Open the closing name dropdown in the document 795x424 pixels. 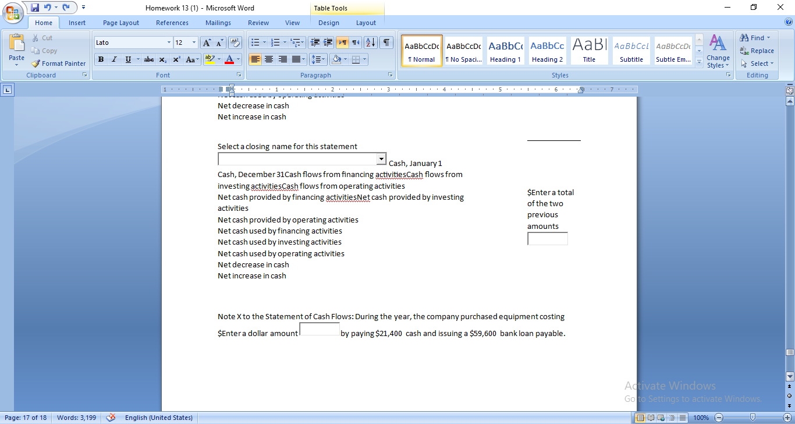coord(381,158)
